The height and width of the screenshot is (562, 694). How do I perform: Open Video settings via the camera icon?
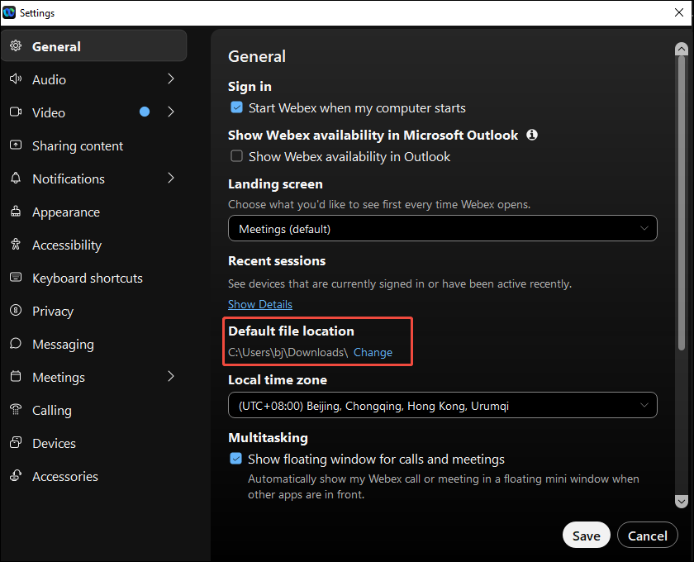click(x=16, y=112)
